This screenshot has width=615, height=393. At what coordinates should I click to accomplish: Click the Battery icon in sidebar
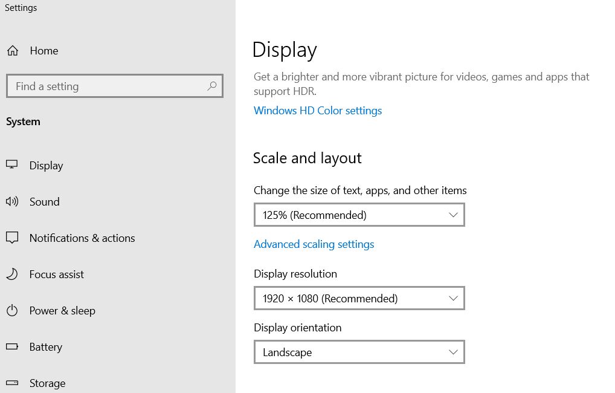[12, 346]
